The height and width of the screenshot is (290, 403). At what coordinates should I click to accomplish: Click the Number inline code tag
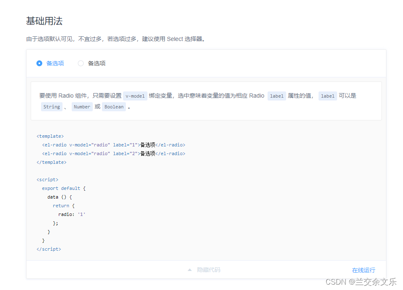82,107
